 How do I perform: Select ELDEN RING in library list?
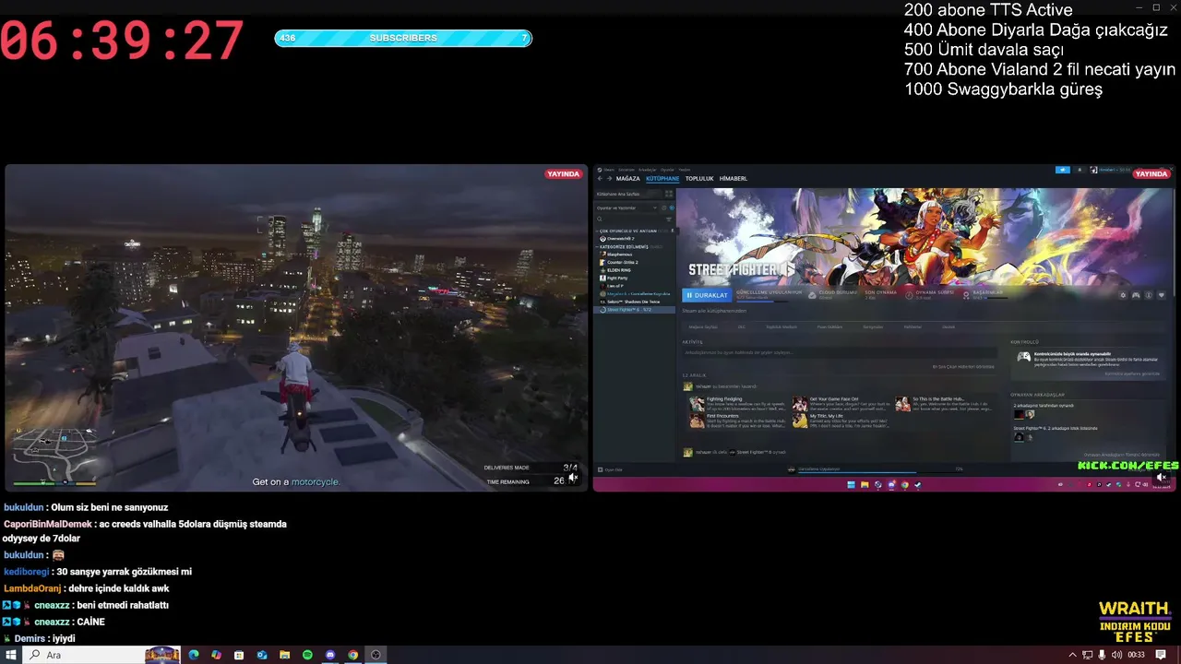619,270
